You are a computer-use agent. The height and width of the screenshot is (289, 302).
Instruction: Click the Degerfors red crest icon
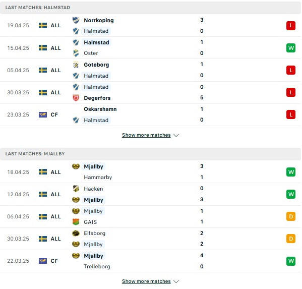click(76, 98)
